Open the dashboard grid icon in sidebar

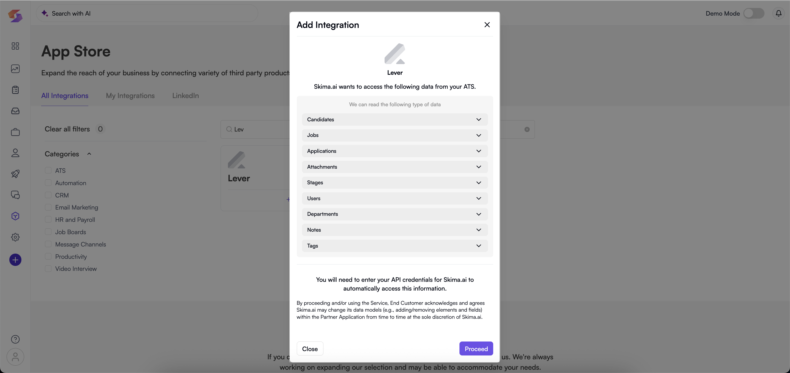coord(15,46)
